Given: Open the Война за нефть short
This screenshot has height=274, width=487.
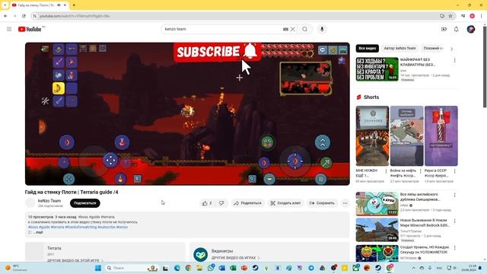Looking at the screenshot, I should pos(406,135).
